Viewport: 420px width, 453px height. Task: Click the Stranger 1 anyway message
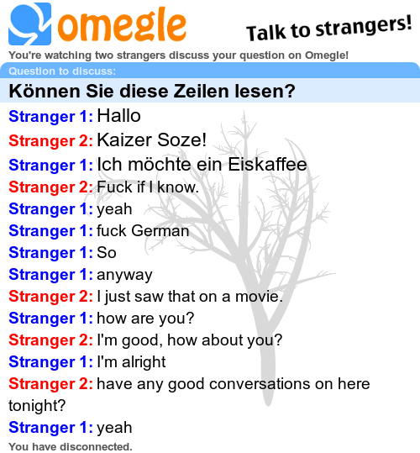(x=81, y=275)
